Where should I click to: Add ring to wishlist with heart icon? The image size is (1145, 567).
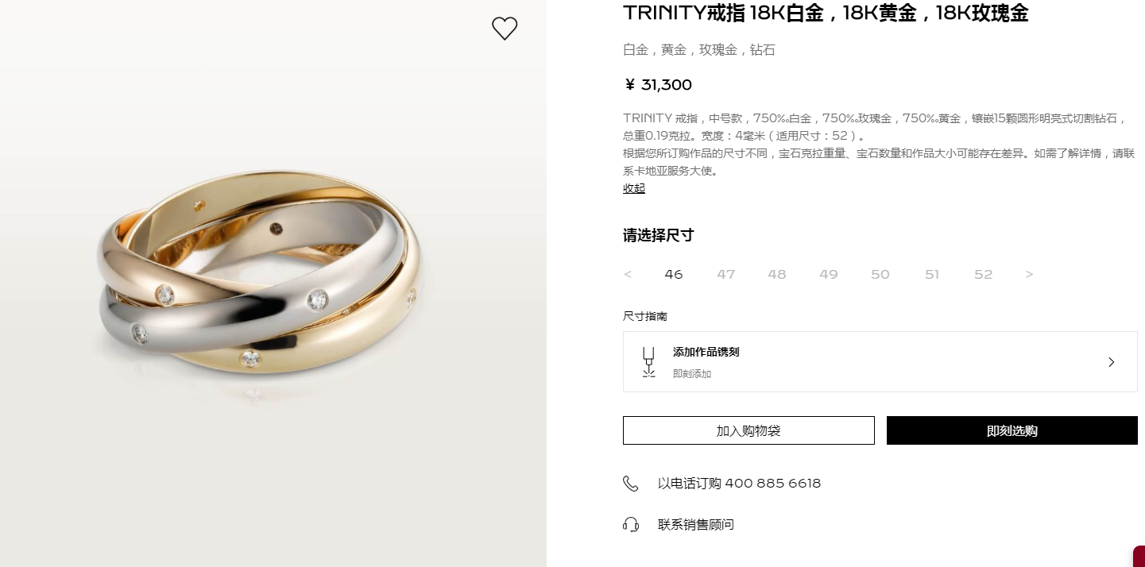[x=505, y=29]
